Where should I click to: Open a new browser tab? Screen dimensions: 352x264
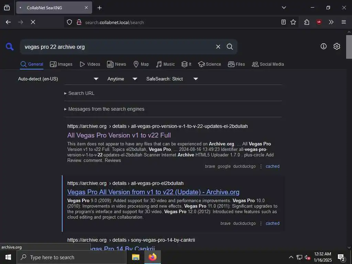[99, 8]
